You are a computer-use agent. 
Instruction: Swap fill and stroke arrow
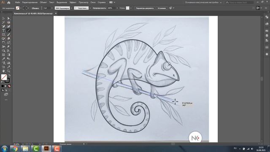(x=9, y=76)
